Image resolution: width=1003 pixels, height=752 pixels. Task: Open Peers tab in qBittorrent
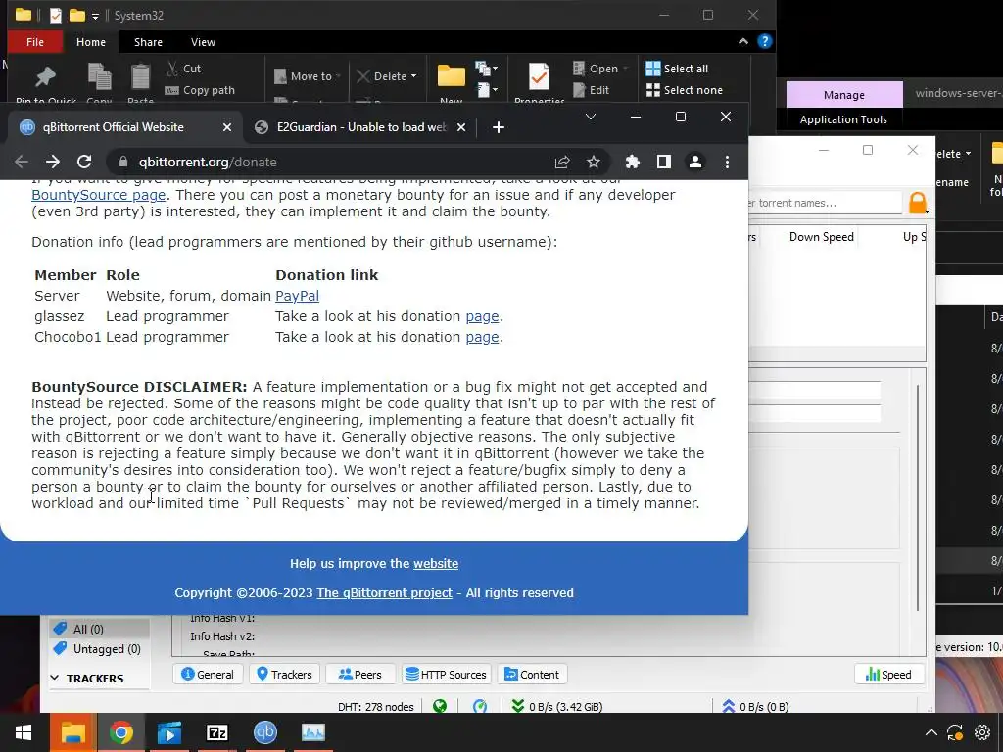click(x=359, y=674)
